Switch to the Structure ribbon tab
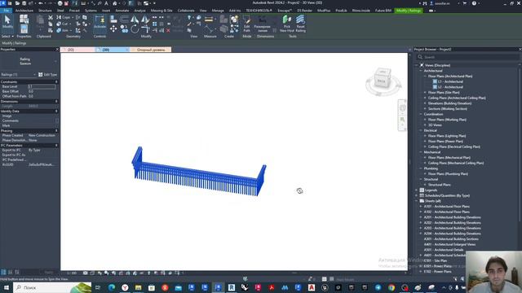 tap(45, 11)
